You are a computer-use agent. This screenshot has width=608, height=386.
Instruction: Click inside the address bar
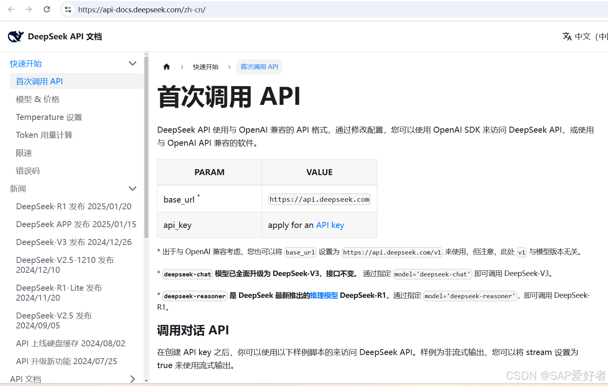[159, 10]
